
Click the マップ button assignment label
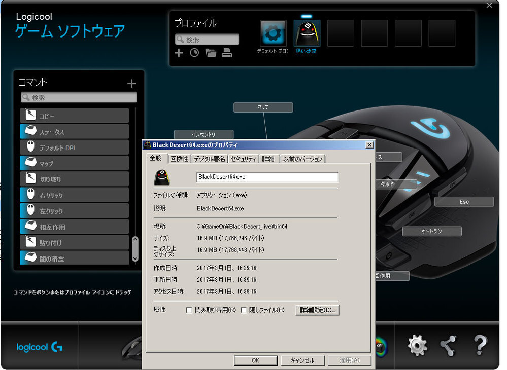[263, 107]
